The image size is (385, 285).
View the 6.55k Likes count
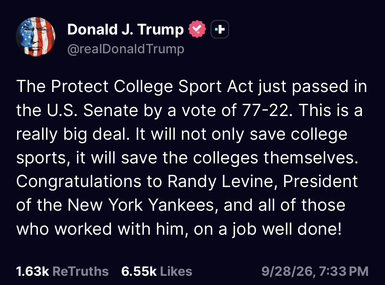click(139, 271)
